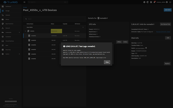The image size is (173, 108).
Task: Open the Network icon in the sidebar
Action: point(3,28)
